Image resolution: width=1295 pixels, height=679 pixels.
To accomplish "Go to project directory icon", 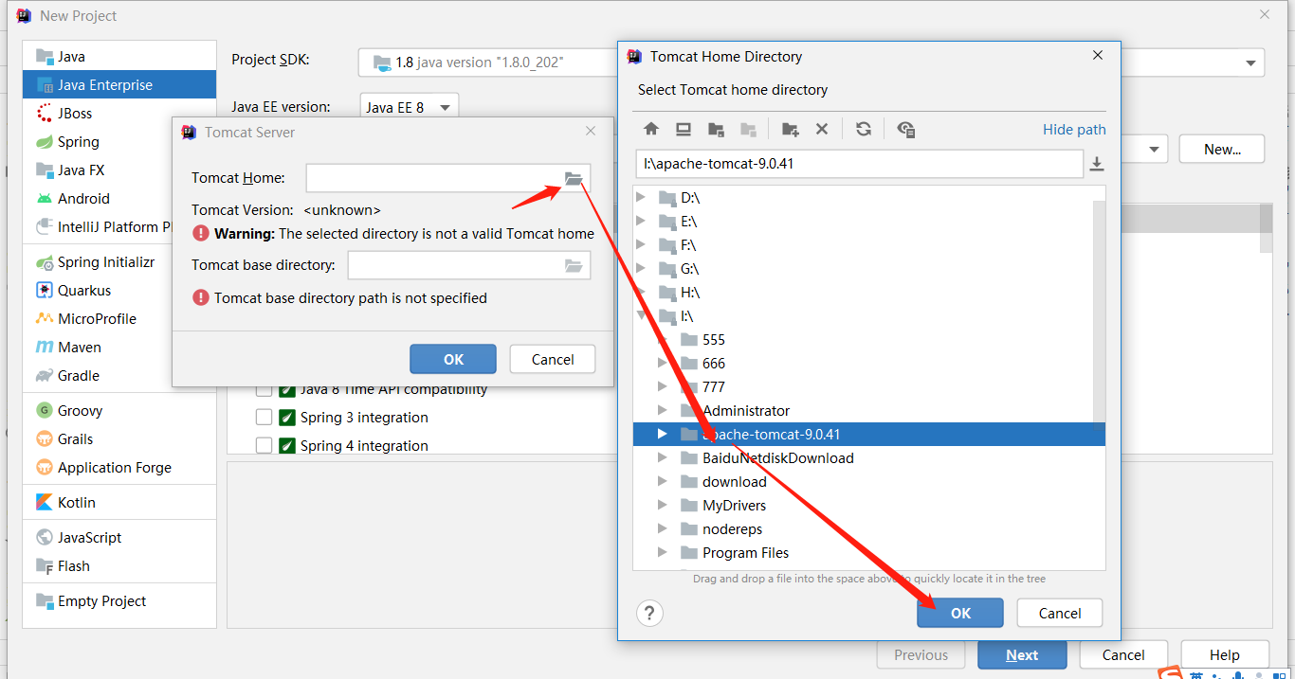I will point(717,129).
